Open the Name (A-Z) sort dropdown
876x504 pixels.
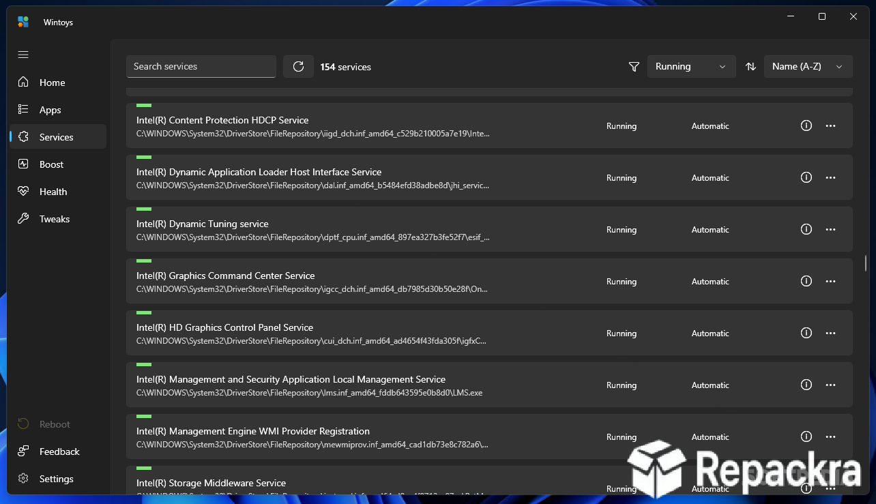[808, 66]
